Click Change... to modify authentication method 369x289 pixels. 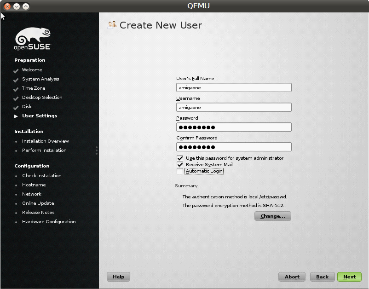point(272,216)
